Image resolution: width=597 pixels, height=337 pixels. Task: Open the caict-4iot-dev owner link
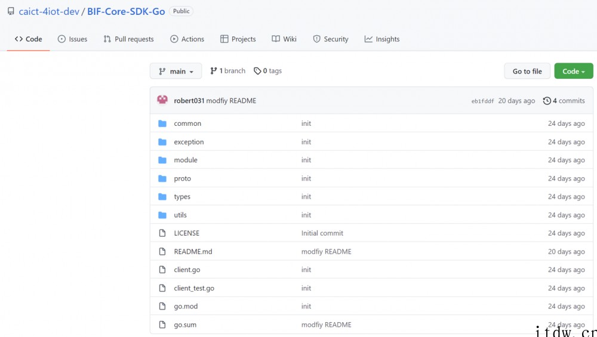pos(49,11)
